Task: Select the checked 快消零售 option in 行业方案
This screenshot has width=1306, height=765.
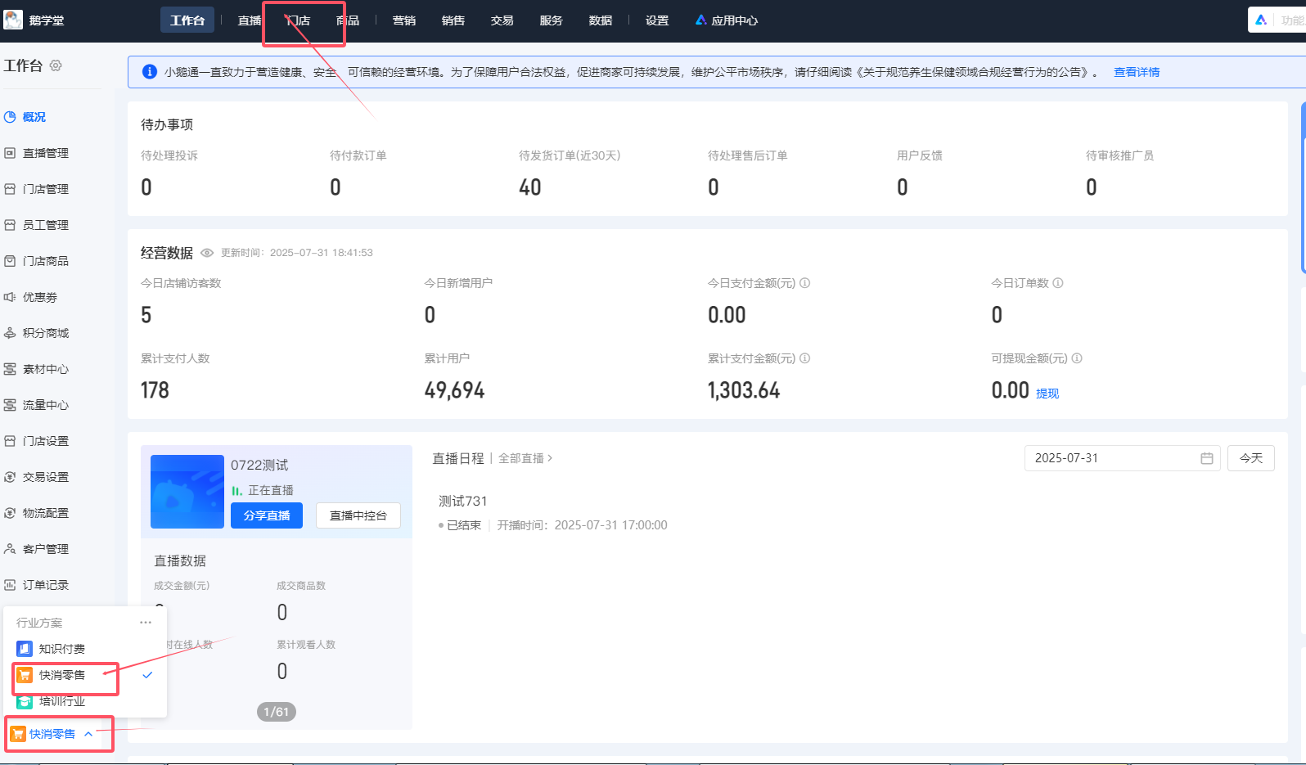Action: pos(61,675)
